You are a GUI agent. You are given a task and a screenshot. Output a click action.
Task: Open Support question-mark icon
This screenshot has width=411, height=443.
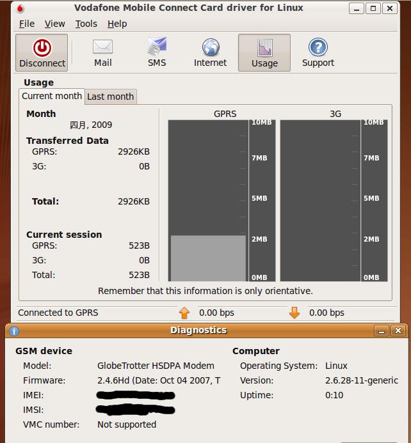(x=318, y=47)
